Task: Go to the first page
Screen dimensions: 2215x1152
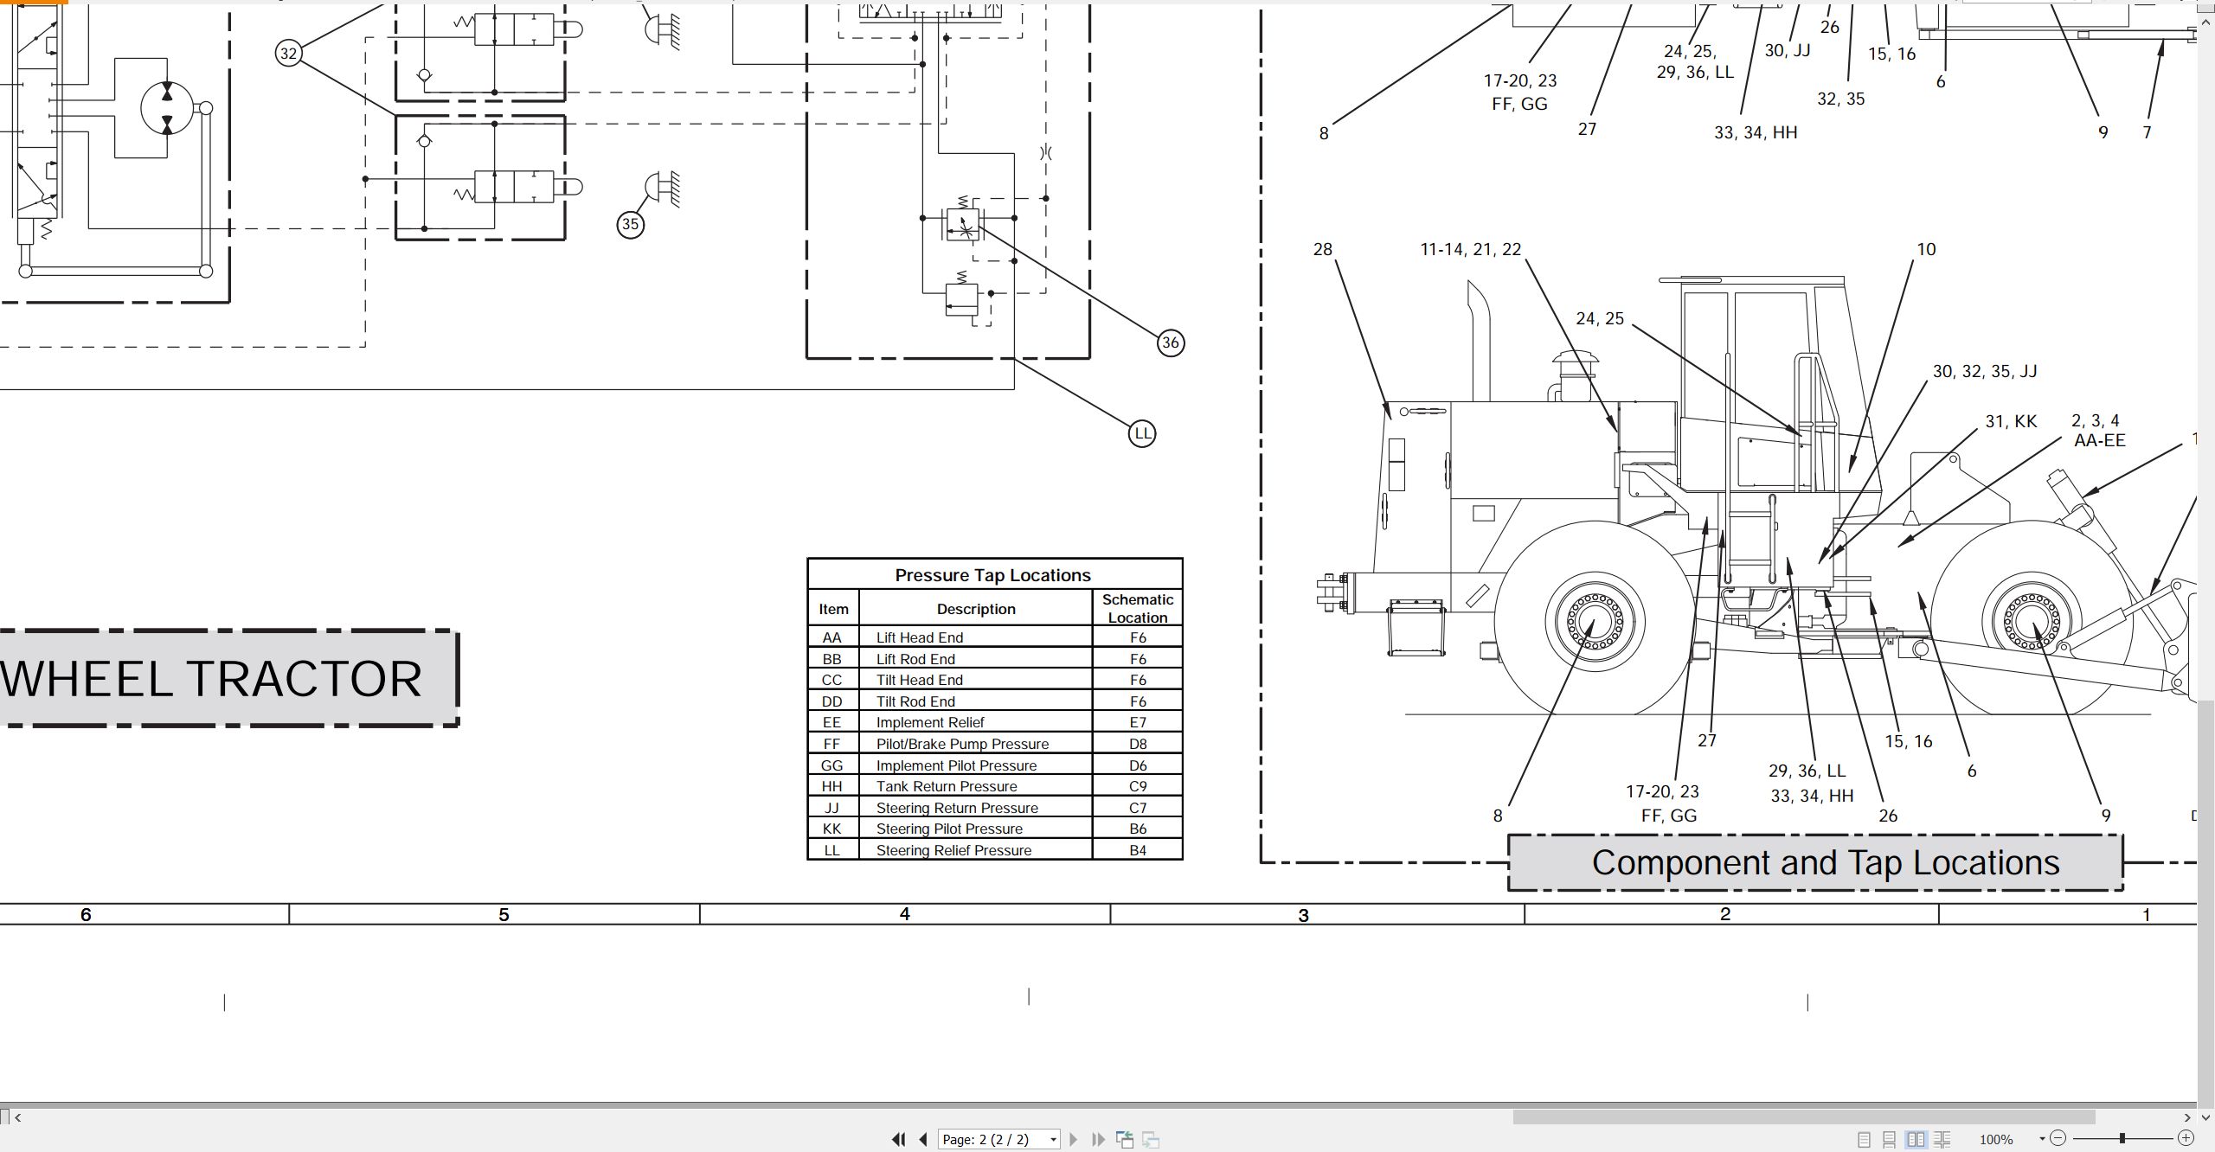Action: [899, 1139]
